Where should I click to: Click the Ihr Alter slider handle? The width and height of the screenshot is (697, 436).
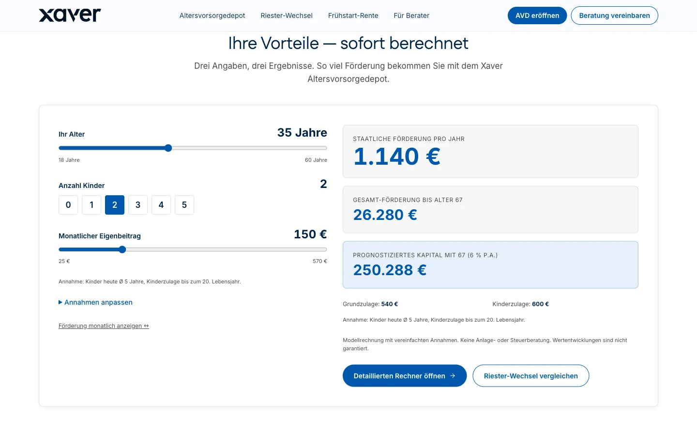(x=168, y=148)
